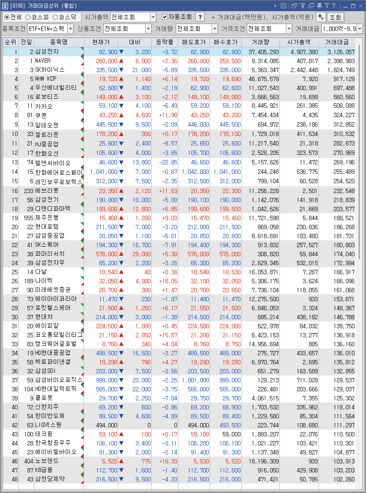Sort by the 순위 column header

(11, 42)
